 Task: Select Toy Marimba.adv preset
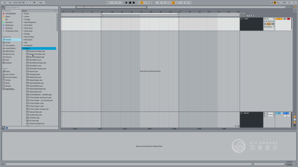pyautogui.click(x=35, y=115)
